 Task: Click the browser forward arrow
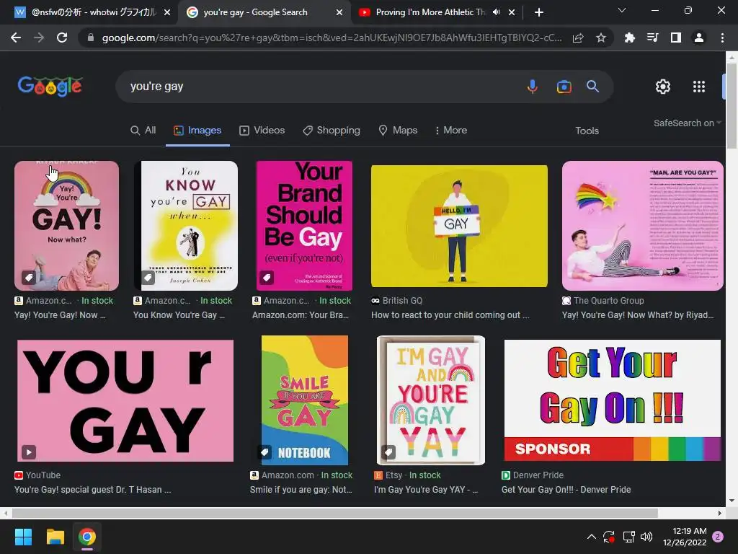pyautogui.click(x=39, y=38)
